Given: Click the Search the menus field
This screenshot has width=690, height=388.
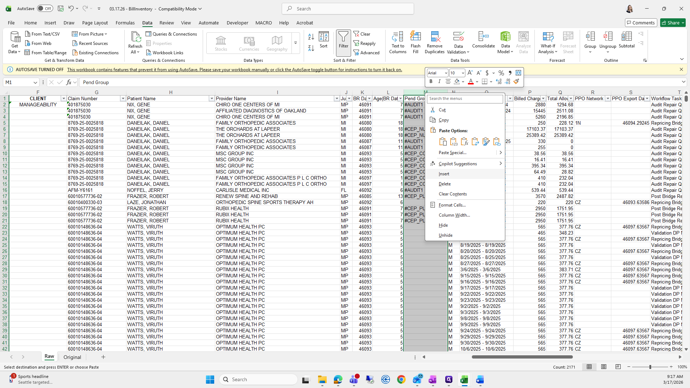Looking at the screenshot, I should (x=464, y=98).
